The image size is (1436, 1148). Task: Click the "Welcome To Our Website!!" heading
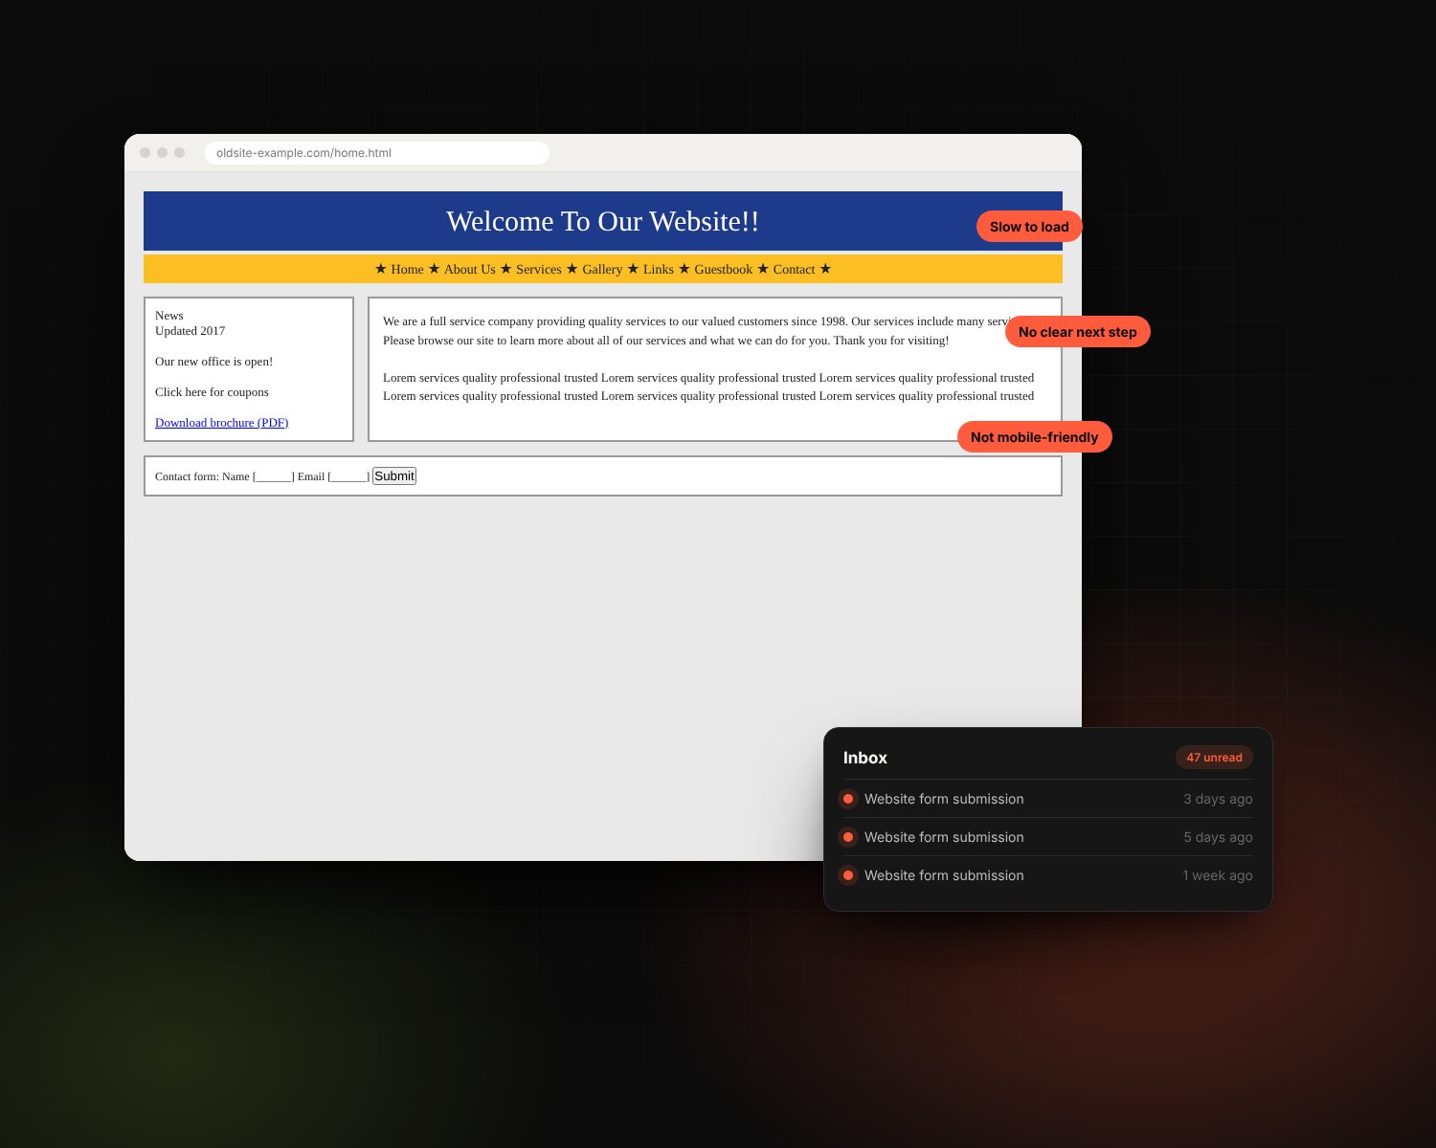tap(603, 221)
